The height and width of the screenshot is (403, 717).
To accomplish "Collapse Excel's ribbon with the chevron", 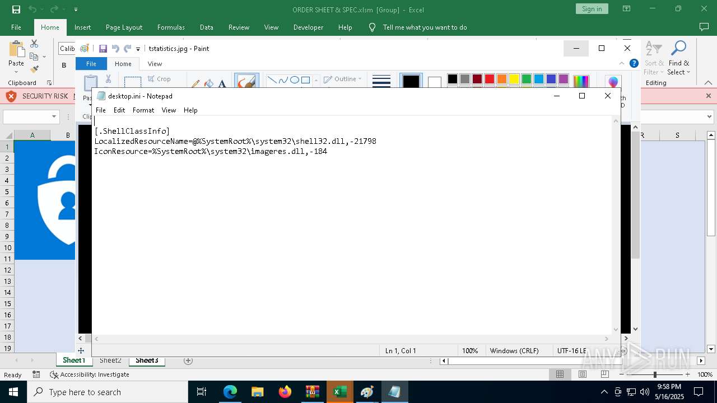I will (709, 83).
